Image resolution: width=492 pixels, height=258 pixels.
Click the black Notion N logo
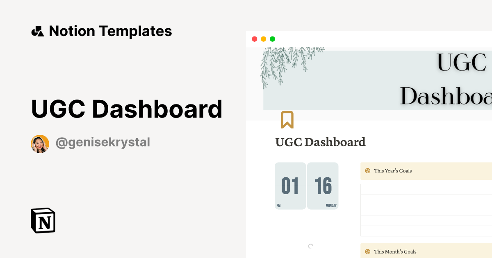click(x=43, y=221)
